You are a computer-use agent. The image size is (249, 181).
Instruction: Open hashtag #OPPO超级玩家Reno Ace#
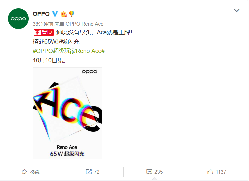(68, 51)
